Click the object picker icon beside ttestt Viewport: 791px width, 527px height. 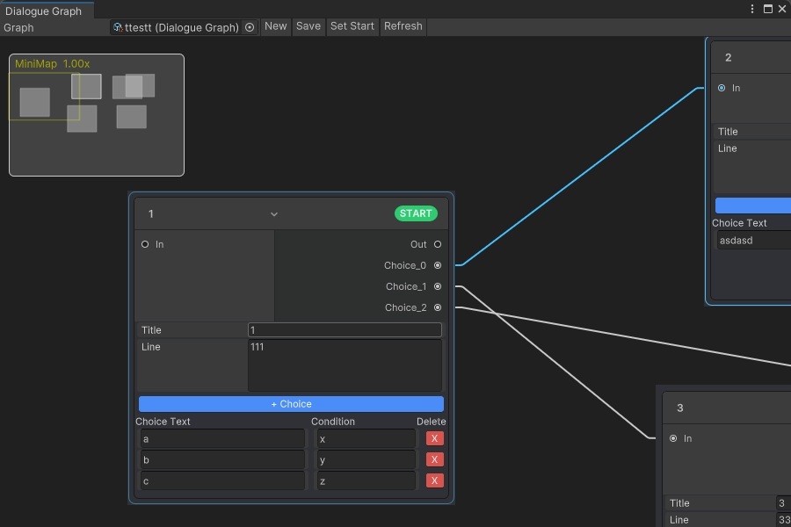250,27
